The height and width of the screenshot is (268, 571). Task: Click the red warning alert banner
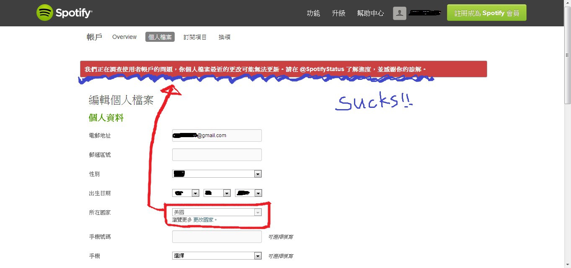click(x=284, y=69)
